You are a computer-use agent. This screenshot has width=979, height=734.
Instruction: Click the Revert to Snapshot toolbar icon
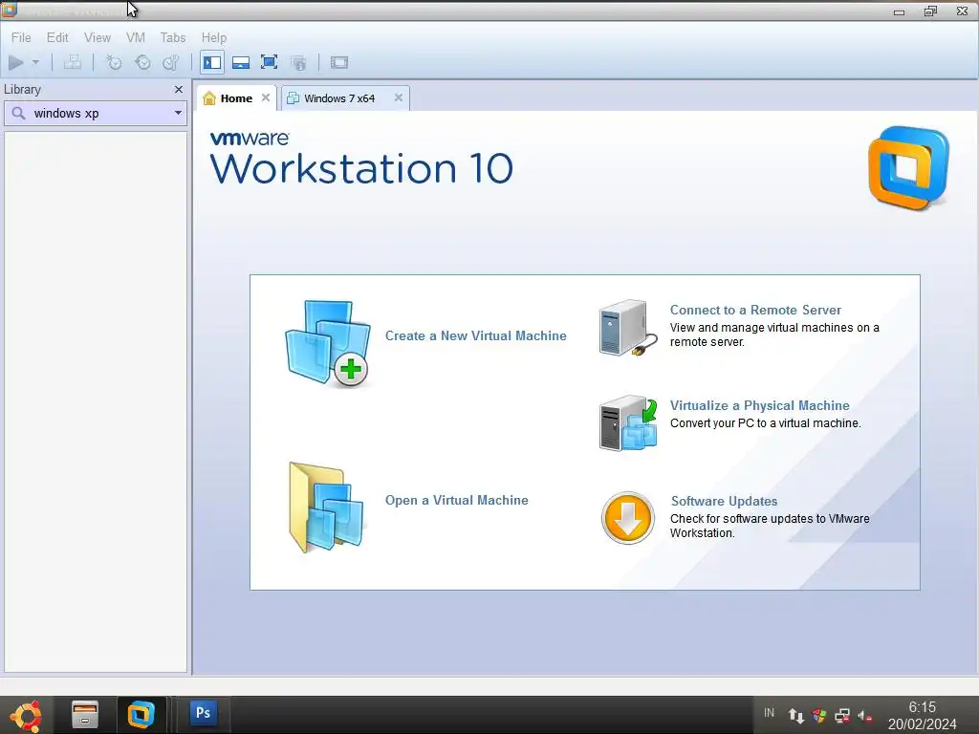[143, 62]
